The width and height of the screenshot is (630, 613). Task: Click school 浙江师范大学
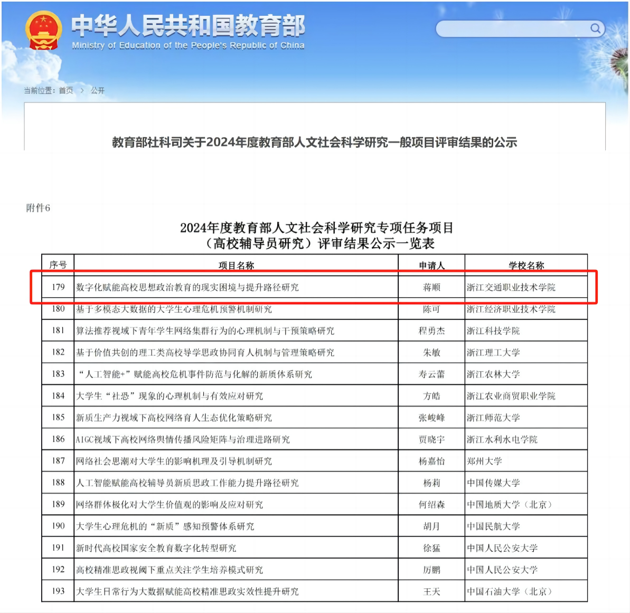[x=493, y=418]
